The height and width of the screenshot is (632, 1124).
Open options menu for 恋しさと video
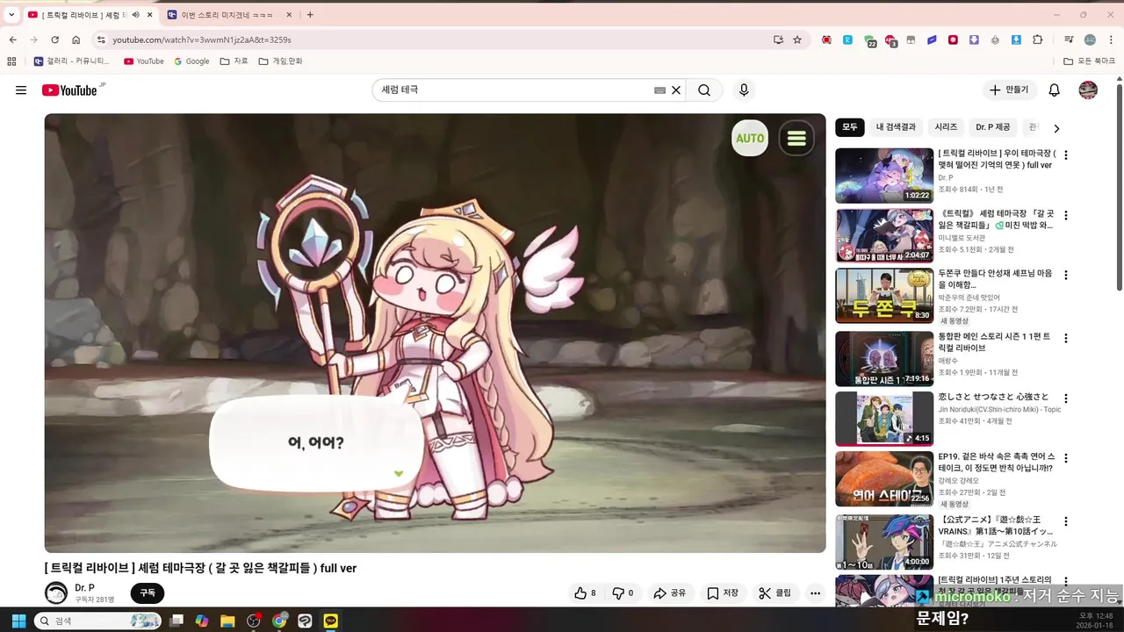tap(1066, 399)
